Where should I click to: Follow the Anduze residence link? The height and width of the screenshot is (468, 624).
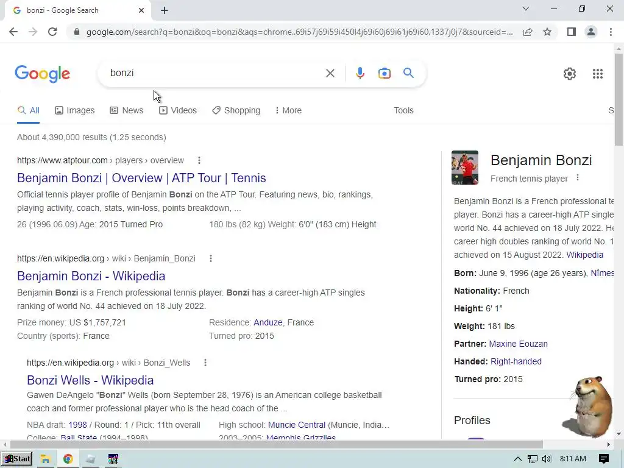pyautogui.click(x=268, y=322)
